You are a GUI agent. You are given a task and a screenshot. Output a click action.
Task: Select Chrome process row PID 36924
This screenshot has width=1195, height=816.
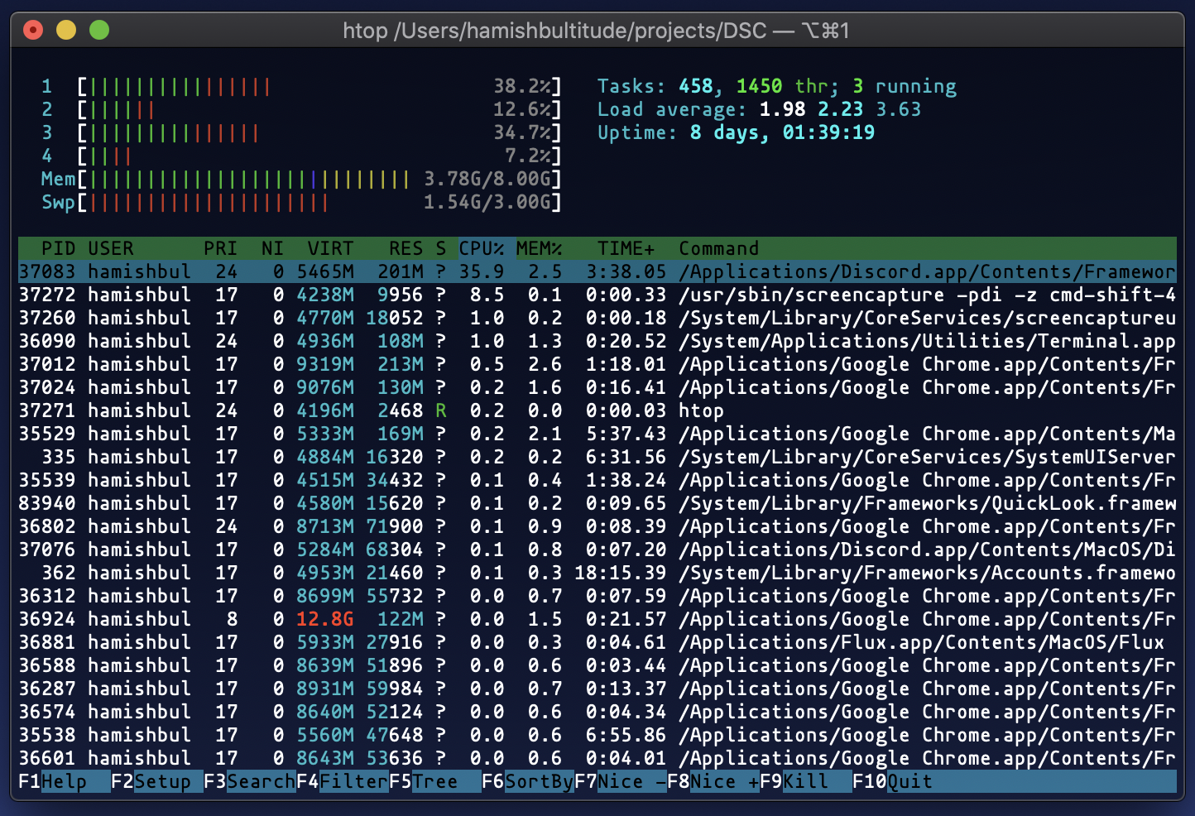pos(597,619)
